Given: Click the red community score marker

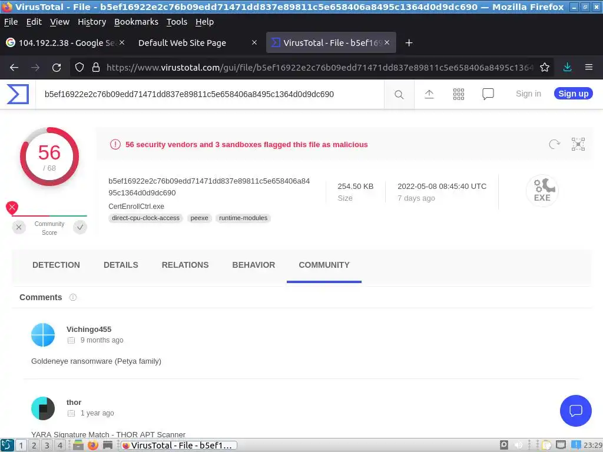Looking at the screenshot, I should (12, 208).
